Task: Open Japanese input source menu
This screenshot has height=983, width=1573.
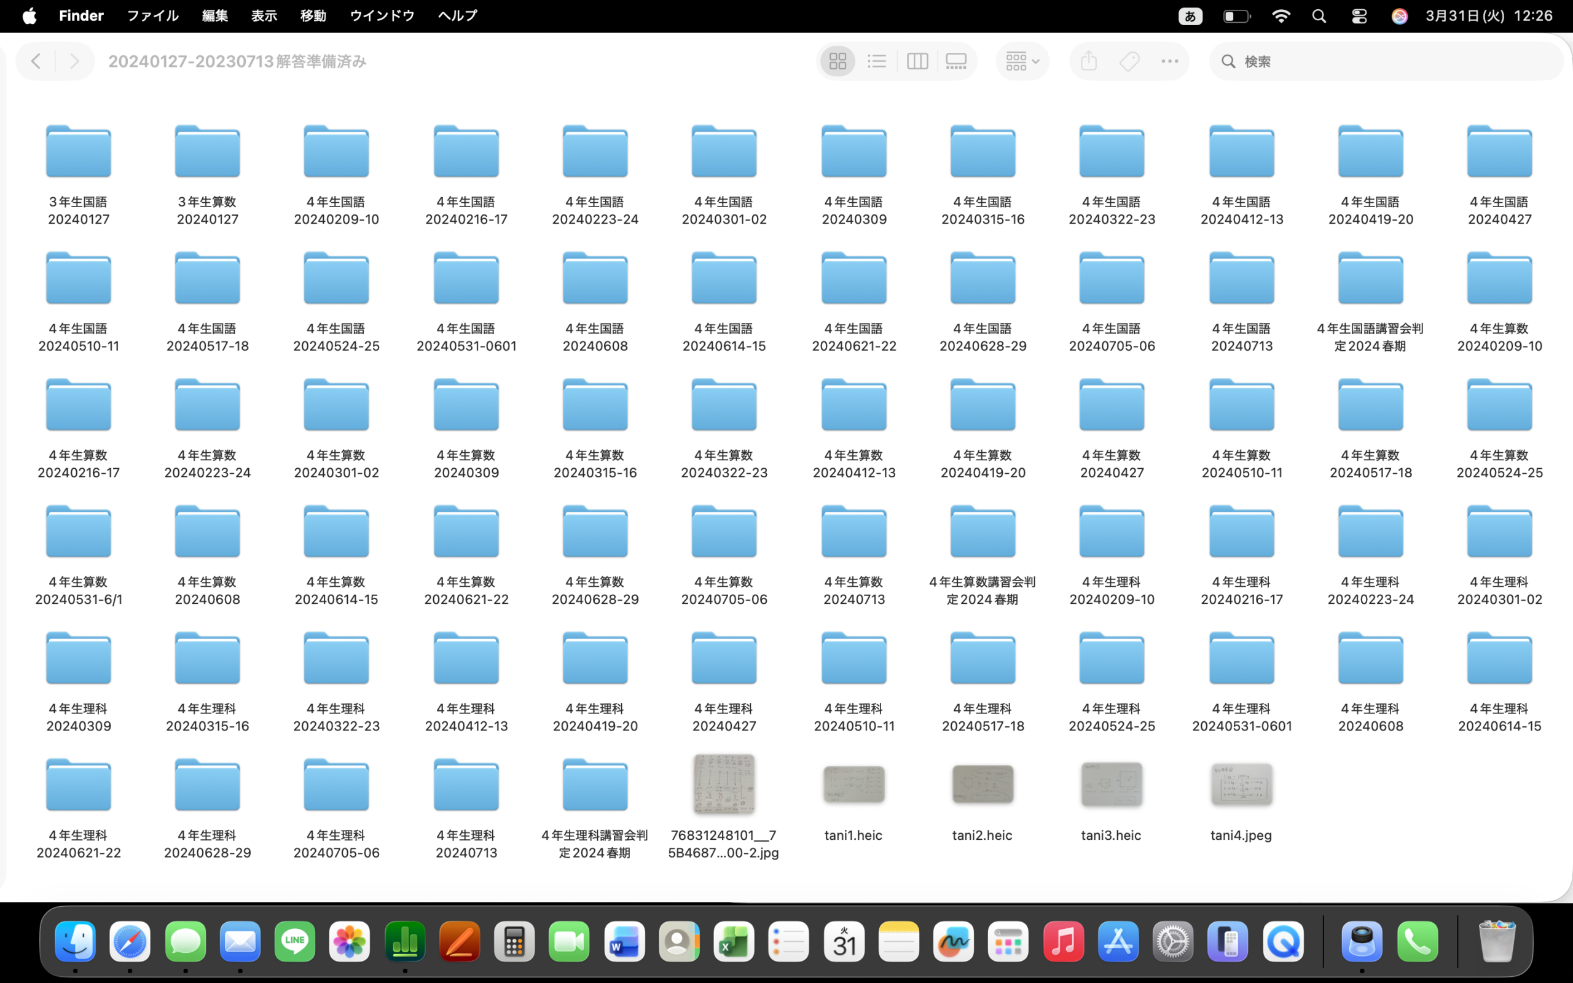Action: (x=1190, y=16)
